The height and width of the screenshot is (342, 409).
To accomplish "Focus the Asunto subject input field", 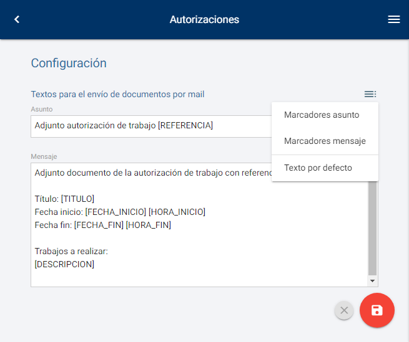I will pyautogui.click(x=150, y=126).
